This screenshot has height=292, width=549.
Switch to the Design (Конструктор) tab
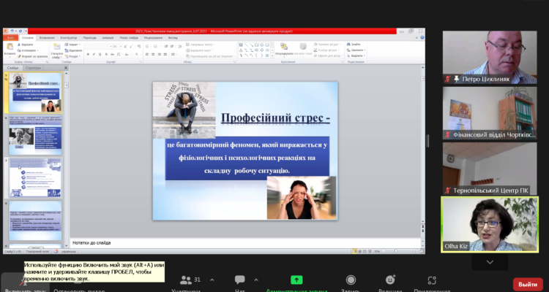pyautogui.click(x=69, y=38)
